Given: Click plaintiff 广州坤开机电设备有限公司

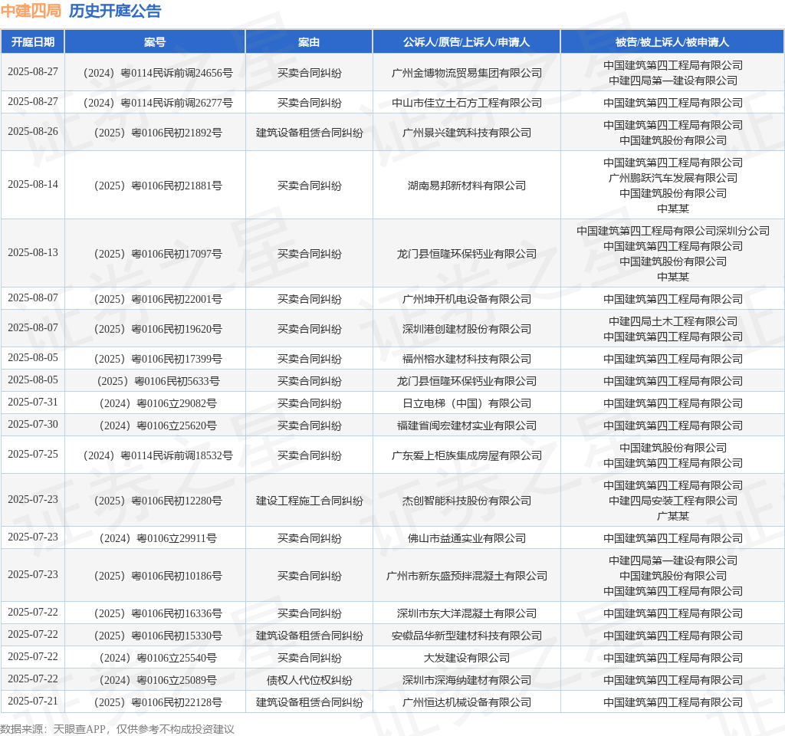Looking at the screenshot, I should pos(467,300).
